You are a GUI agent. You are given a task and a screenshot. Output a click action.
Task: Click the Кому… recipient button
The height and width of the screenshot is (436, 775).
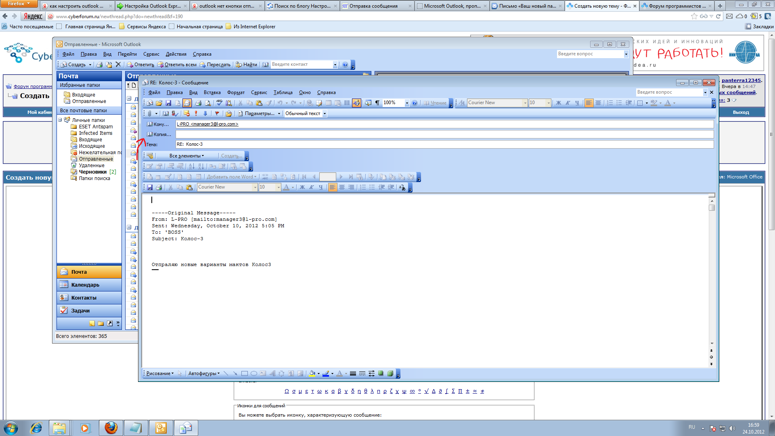coord(158,124)
